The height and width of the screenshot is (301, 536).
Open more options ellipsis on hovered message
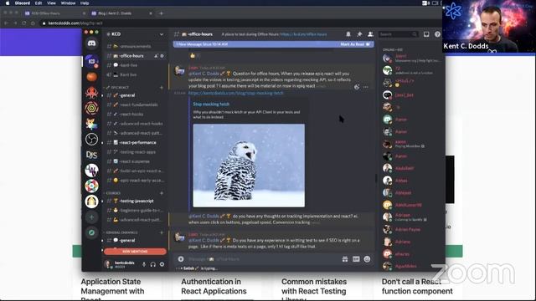coord(366,87)
